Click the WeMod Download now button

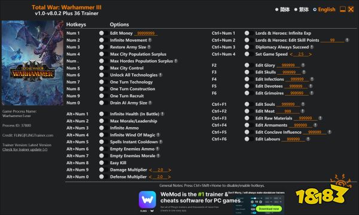(269, 208)
